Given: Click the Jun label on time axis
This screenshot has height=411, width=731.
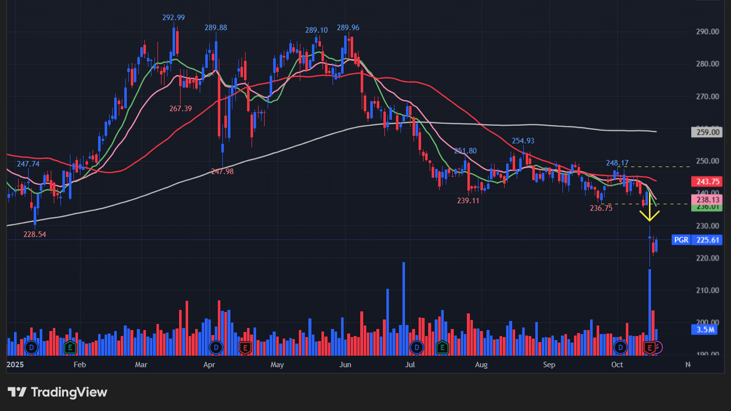Looking at the screenshot, I should pyautogui.click(x=345, y=365).
